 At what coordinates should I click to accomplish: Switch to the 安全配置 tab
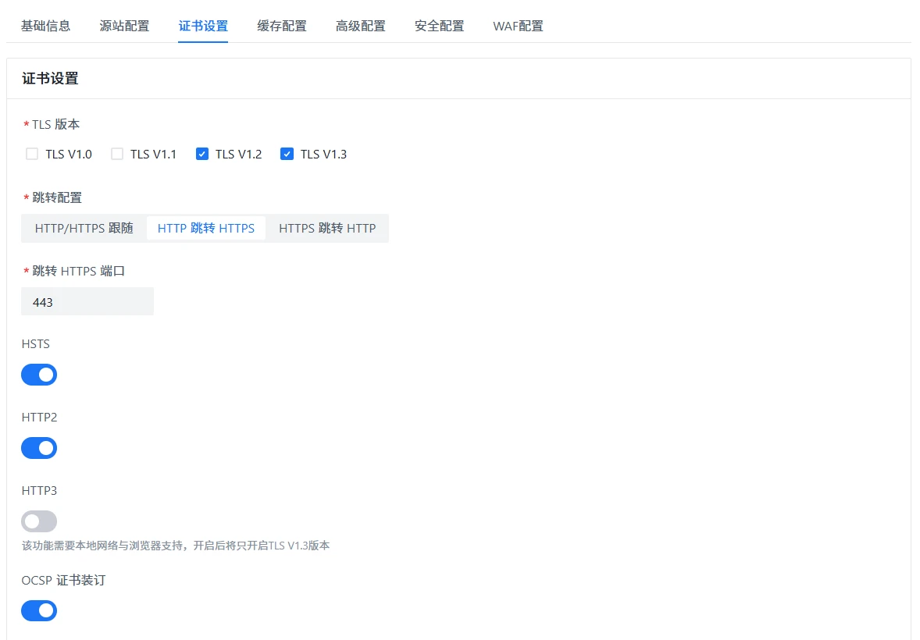[440, 26]
